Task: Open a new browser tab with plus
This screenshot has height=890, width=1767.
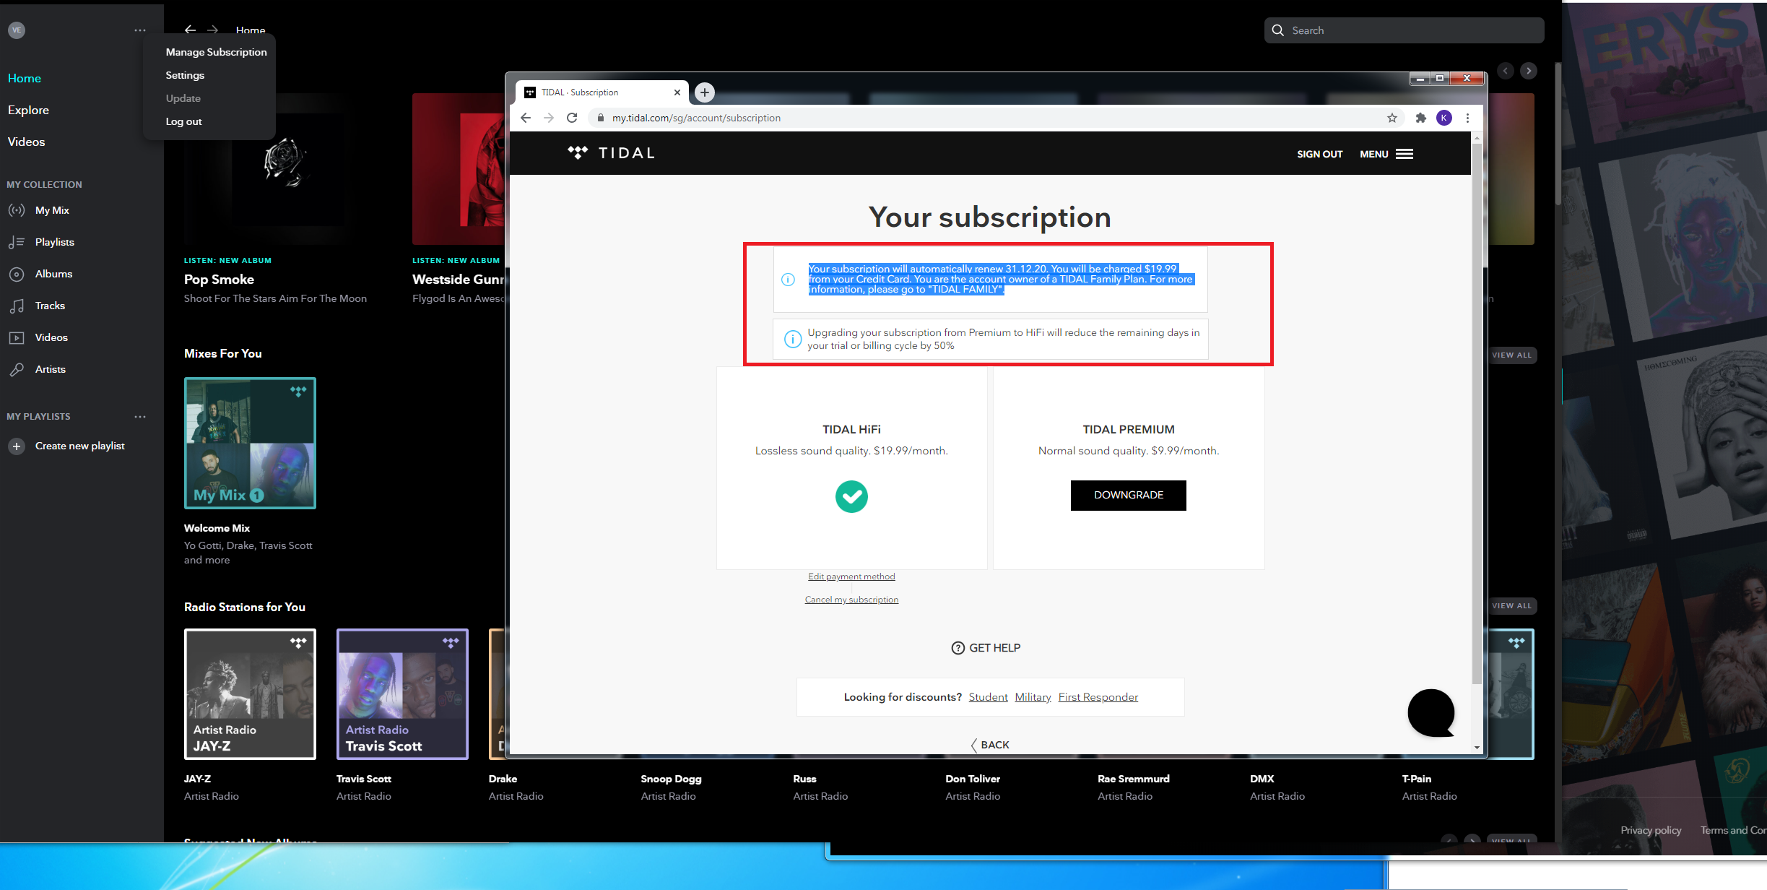Action: coord(705,92)
